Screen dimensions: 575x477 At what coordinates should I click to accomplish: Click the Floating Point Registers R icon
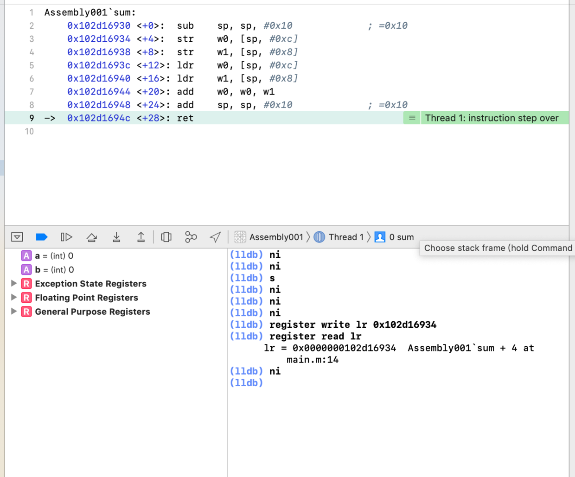coord(26,297)
